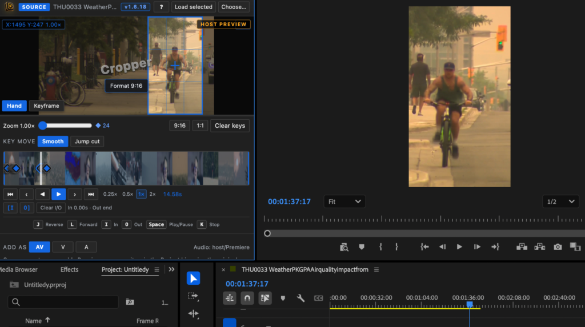
Task: Open the Fit zoom level dropdown
Action: click(344, 201)
